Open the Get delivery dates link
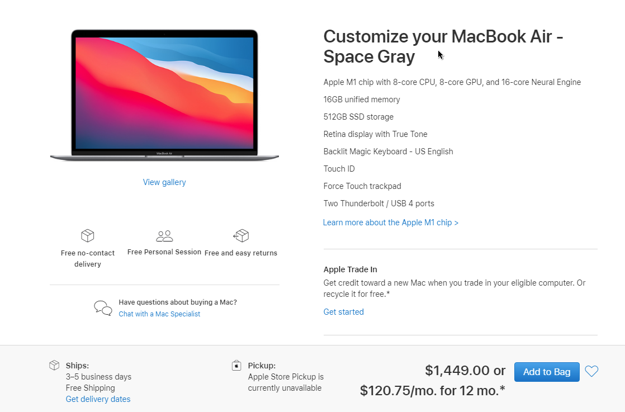This screenshot has width=625, height=412. pyautogui.click(x=98, y=399)
